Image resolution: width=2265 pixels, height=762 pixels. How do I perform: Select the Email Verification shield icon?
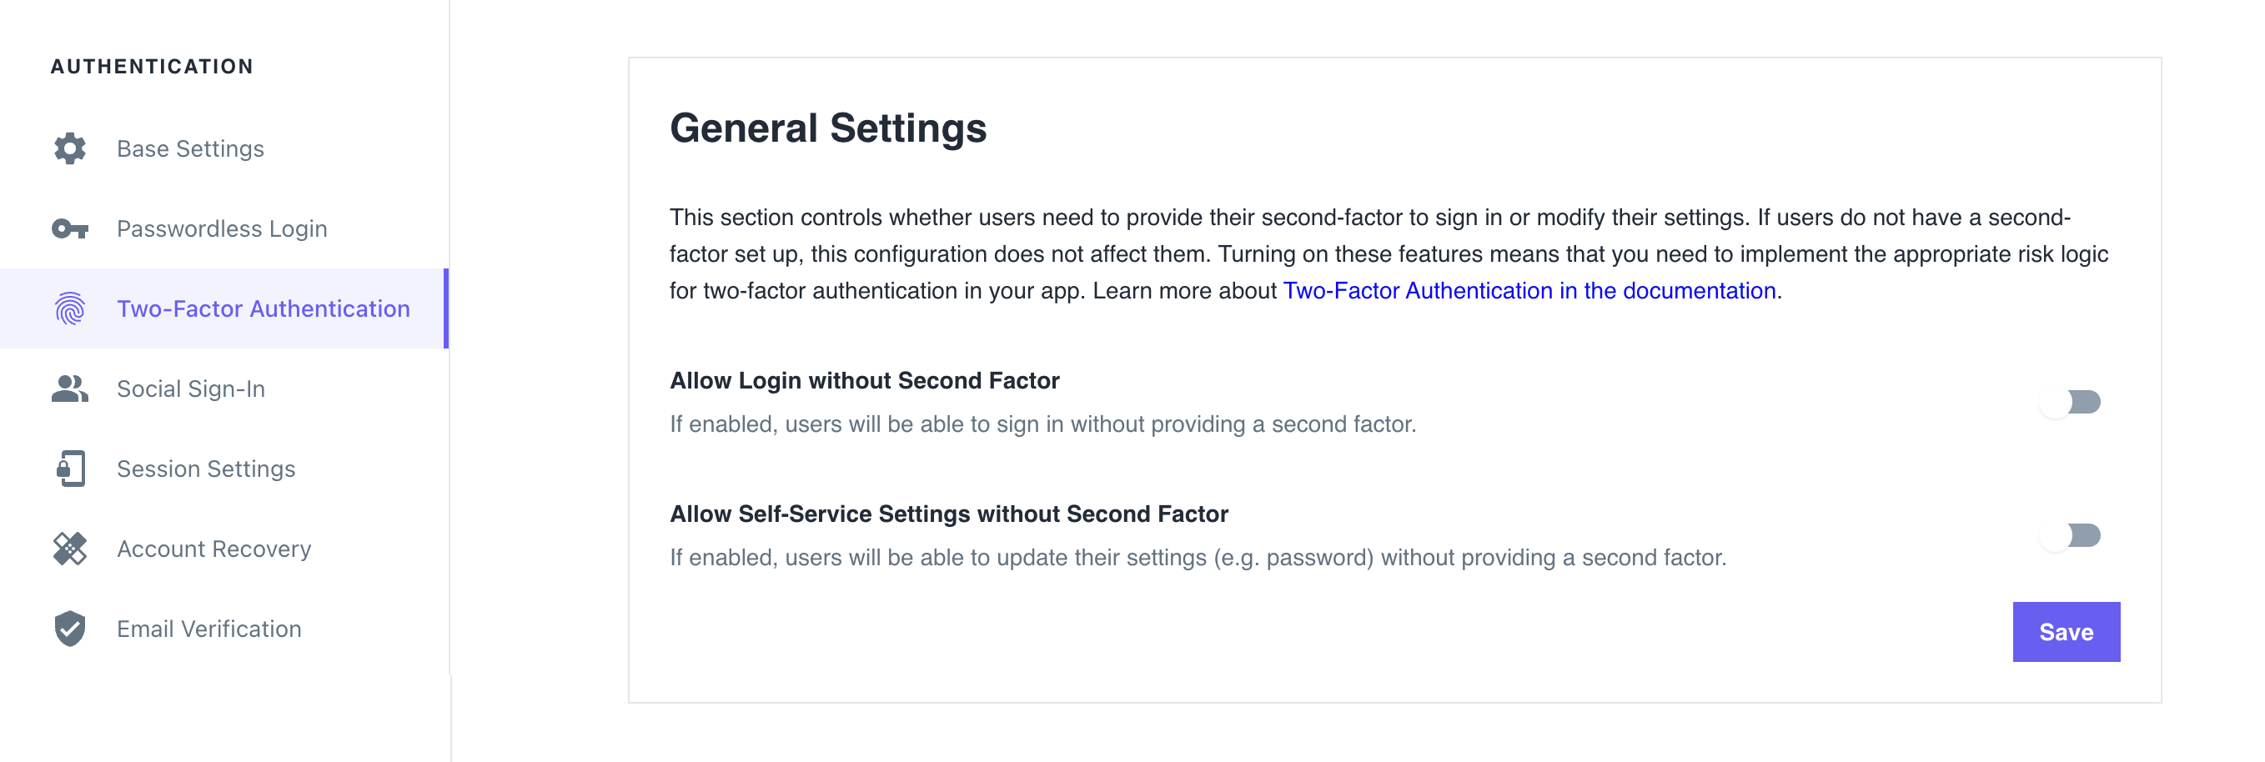click(70, 629)
